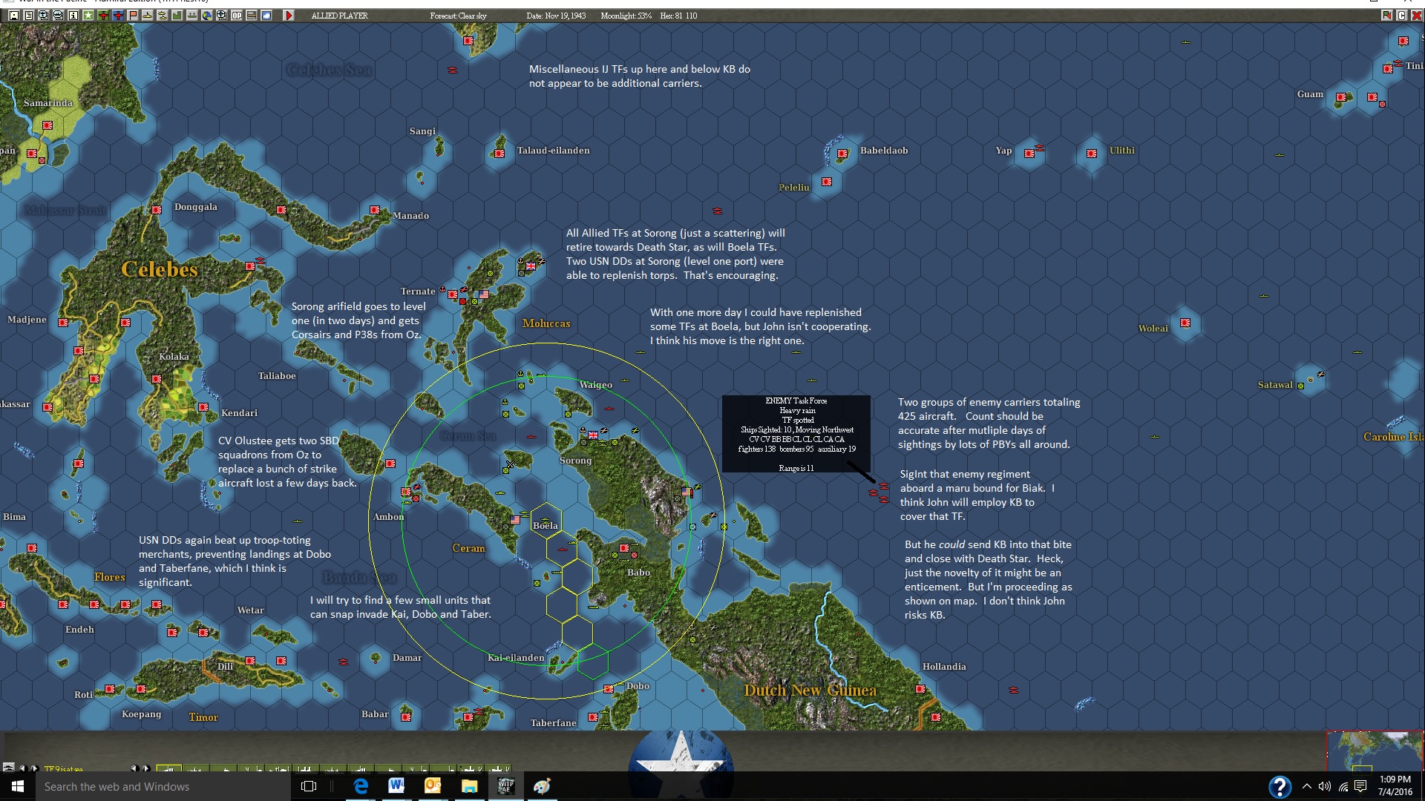Open Outlook from the taskbar

click(x=433, y=786)
